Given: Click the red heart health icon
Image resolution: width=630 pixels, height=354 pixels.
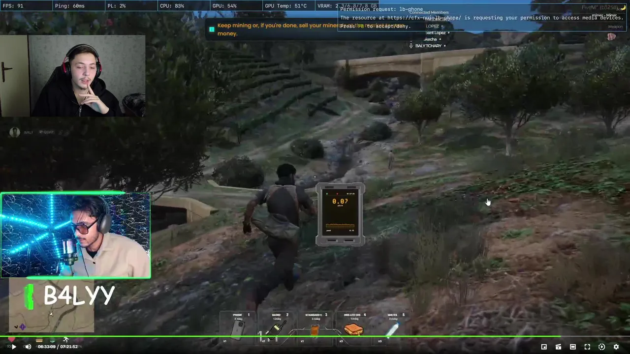Looking at the screenshot, I should click(12, 340).
